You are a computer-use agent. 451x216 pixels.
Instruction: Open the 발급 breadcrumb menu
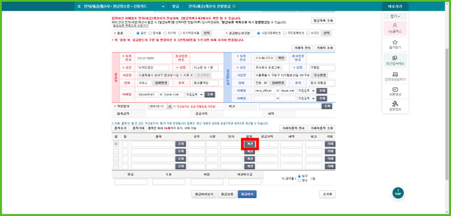point(176,6)
